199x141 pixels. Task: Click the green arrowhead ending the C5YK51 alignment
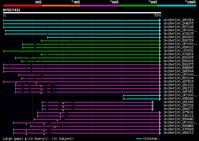(160, 51)
